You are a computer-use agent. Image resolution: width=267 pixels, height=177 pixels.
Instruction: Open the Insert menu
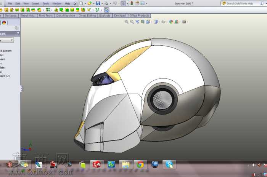[35, 3]
